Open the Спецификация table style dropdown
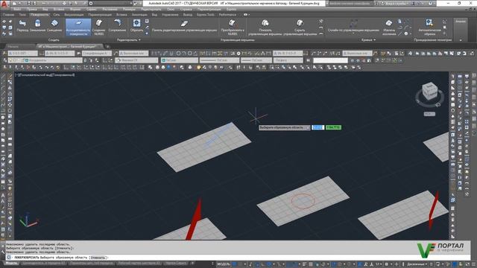Viewport: 477px width, 268px height. coord(97,53)
